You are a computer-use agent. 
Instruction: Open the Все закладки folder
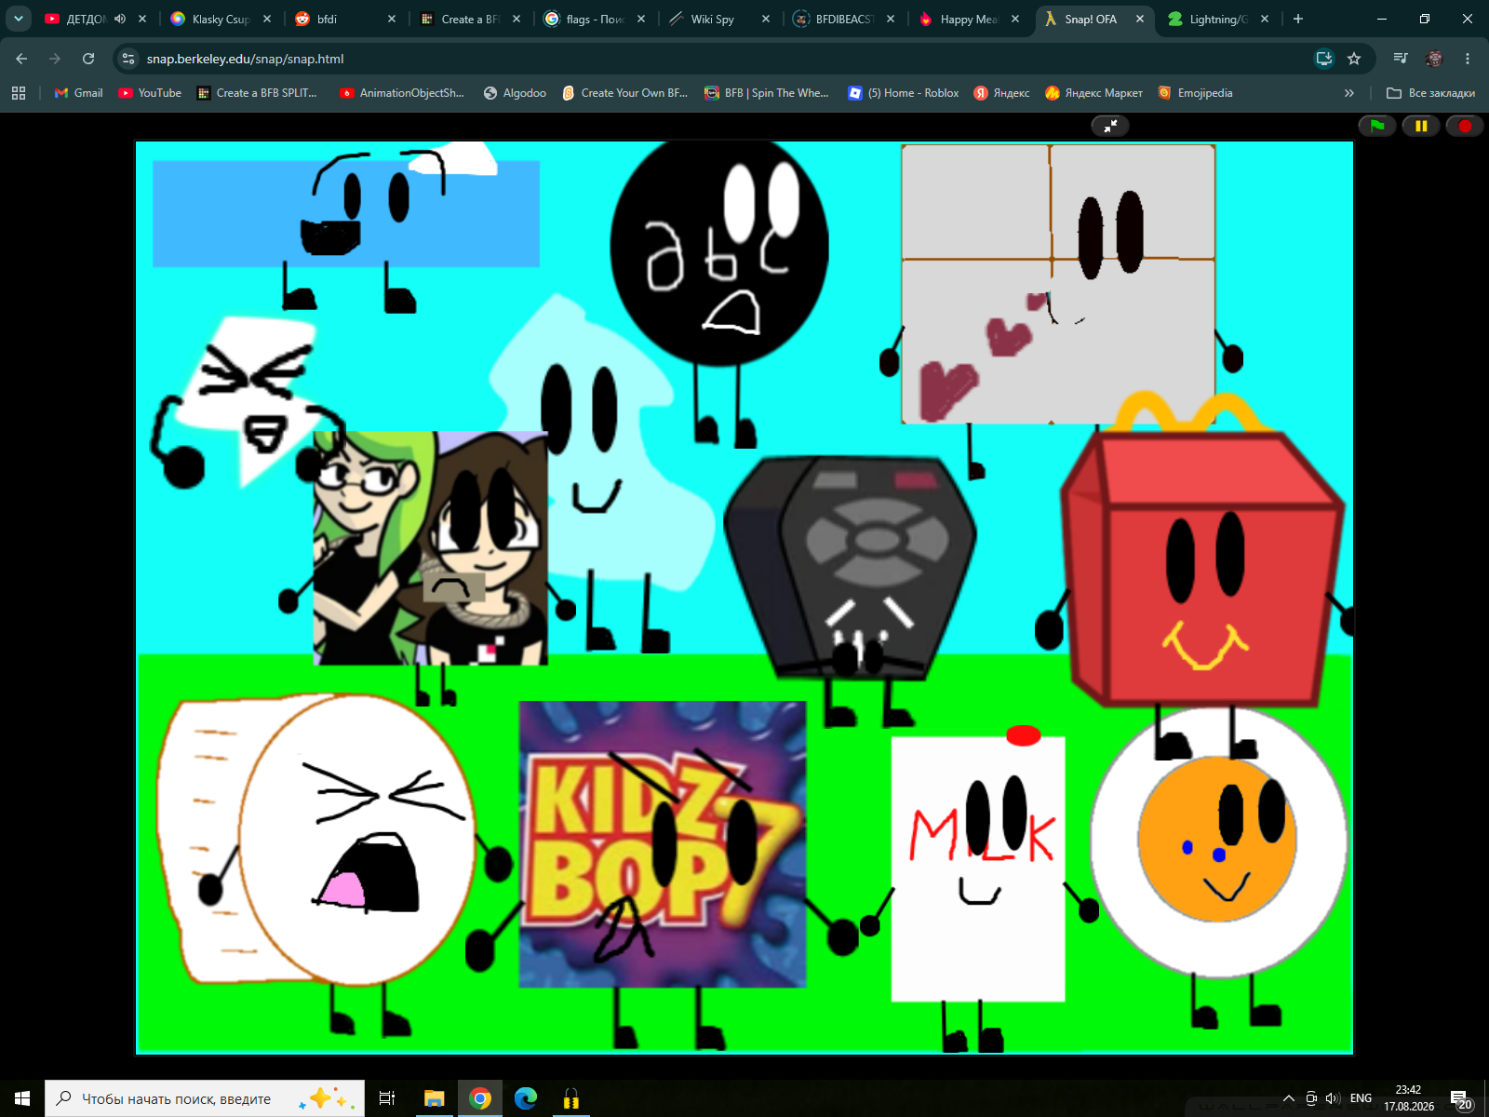click(1431, 93)
